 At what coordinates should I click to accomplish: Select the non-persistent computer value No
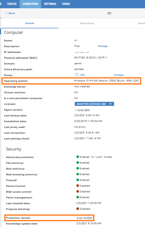tap(76, 98)
